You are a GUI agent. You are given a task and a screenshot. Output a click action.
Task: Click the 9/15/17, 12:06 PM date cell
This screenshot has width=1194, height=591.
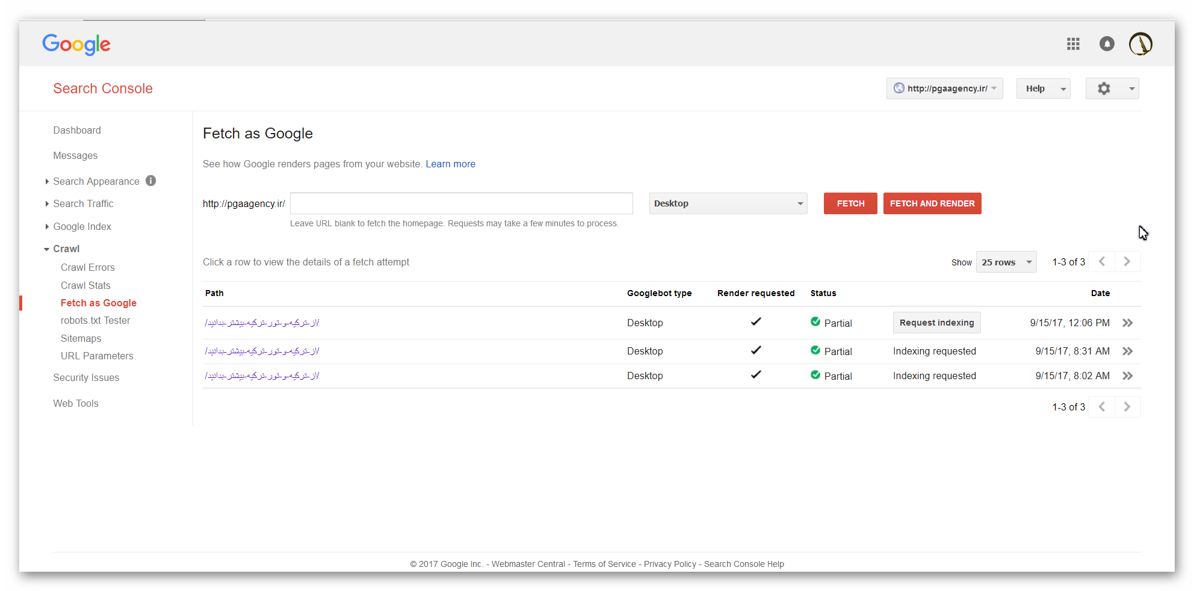(1070, 323)
